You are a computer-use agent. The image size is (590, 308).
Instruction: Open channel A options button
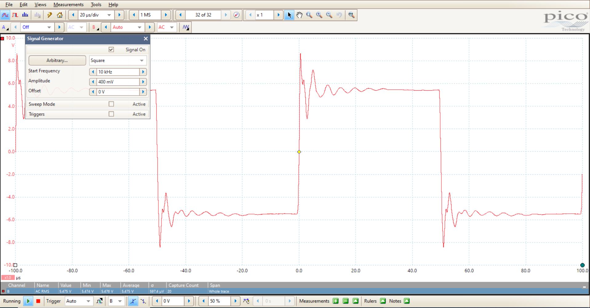pos(5,27)
